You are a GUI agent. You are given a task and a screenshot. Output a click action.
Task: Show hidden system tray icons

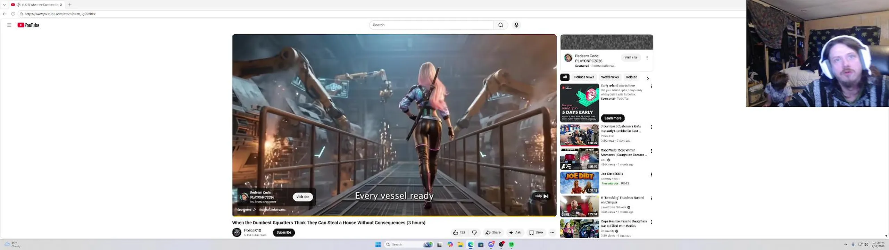[846, 244]
